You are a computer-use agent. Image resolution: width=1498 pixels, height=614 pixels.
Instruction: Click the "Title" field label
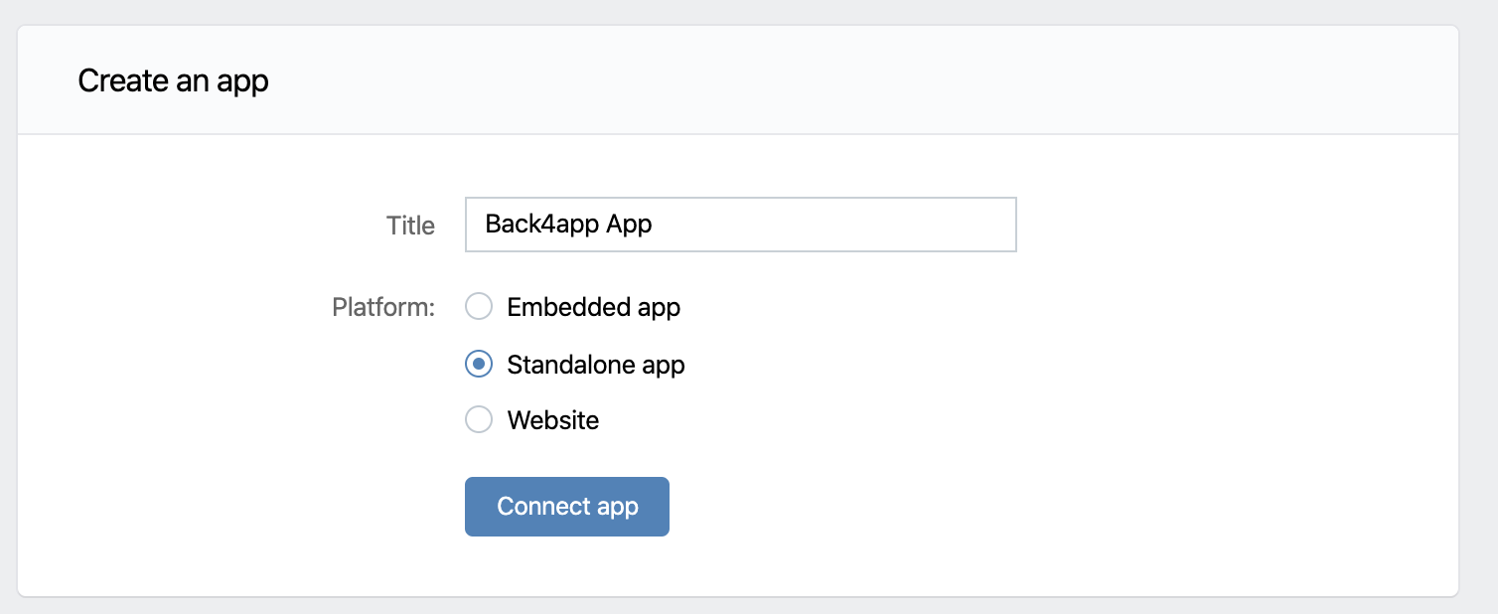click(x=411, y=226)
